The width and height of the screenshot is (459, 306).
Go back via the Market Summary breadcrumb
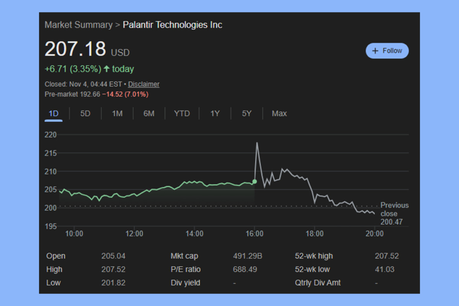tap(78, 25)
